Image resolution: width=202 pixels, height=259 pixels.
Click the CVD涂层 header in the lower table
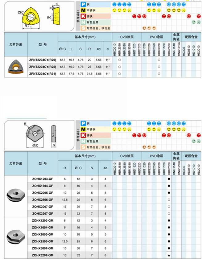[127, 156]
